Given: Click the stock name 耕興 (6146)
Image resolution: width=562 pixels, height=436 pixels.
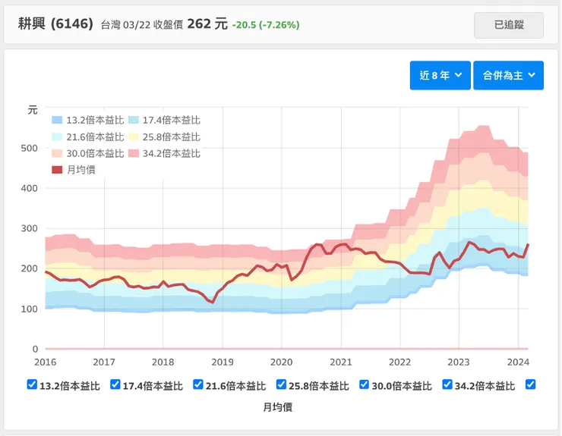Looking at the screenshot, I should 55,24.
